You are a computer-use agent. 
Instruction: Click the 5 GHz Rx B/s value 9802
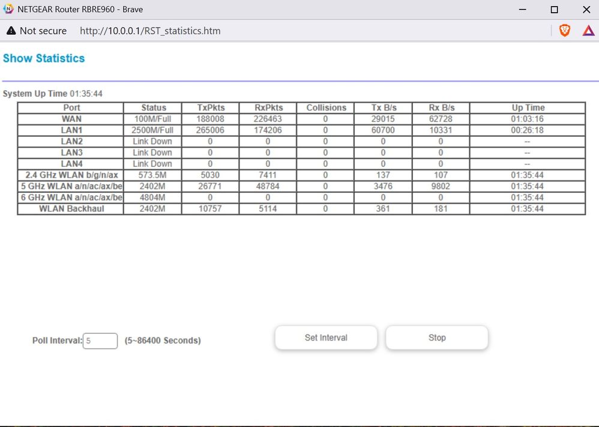[441, 186]
